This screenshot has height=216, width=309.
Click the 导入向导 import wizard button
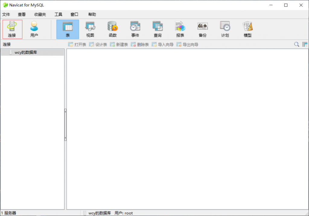coord(163,45)
